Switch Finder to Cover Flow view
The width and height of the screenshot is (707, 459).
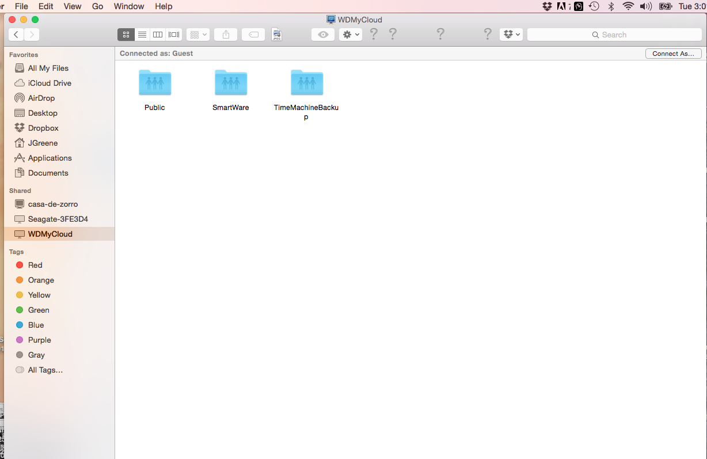[174, 35]
